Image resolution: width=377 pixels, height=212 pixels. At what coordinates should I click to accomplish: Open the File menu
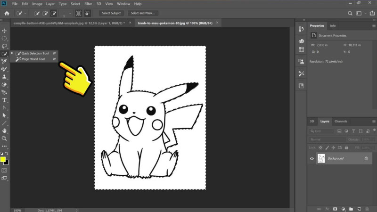(x=15, y=4)
